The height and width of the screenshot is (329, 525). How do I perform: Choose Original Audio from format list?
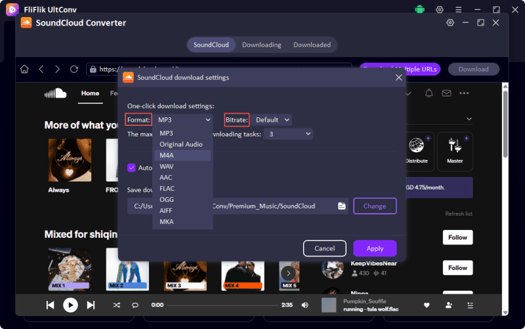tap(182, 144)
